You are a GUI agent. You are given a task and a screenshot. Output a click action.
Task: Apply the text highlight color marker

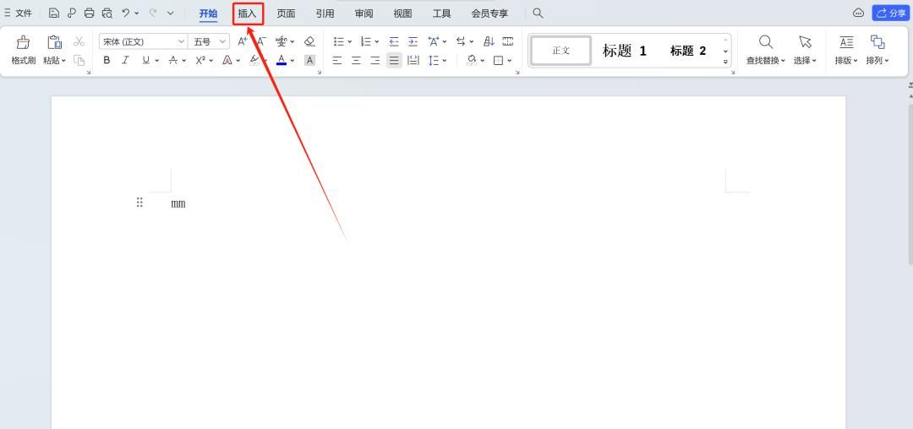coord(254,60)
